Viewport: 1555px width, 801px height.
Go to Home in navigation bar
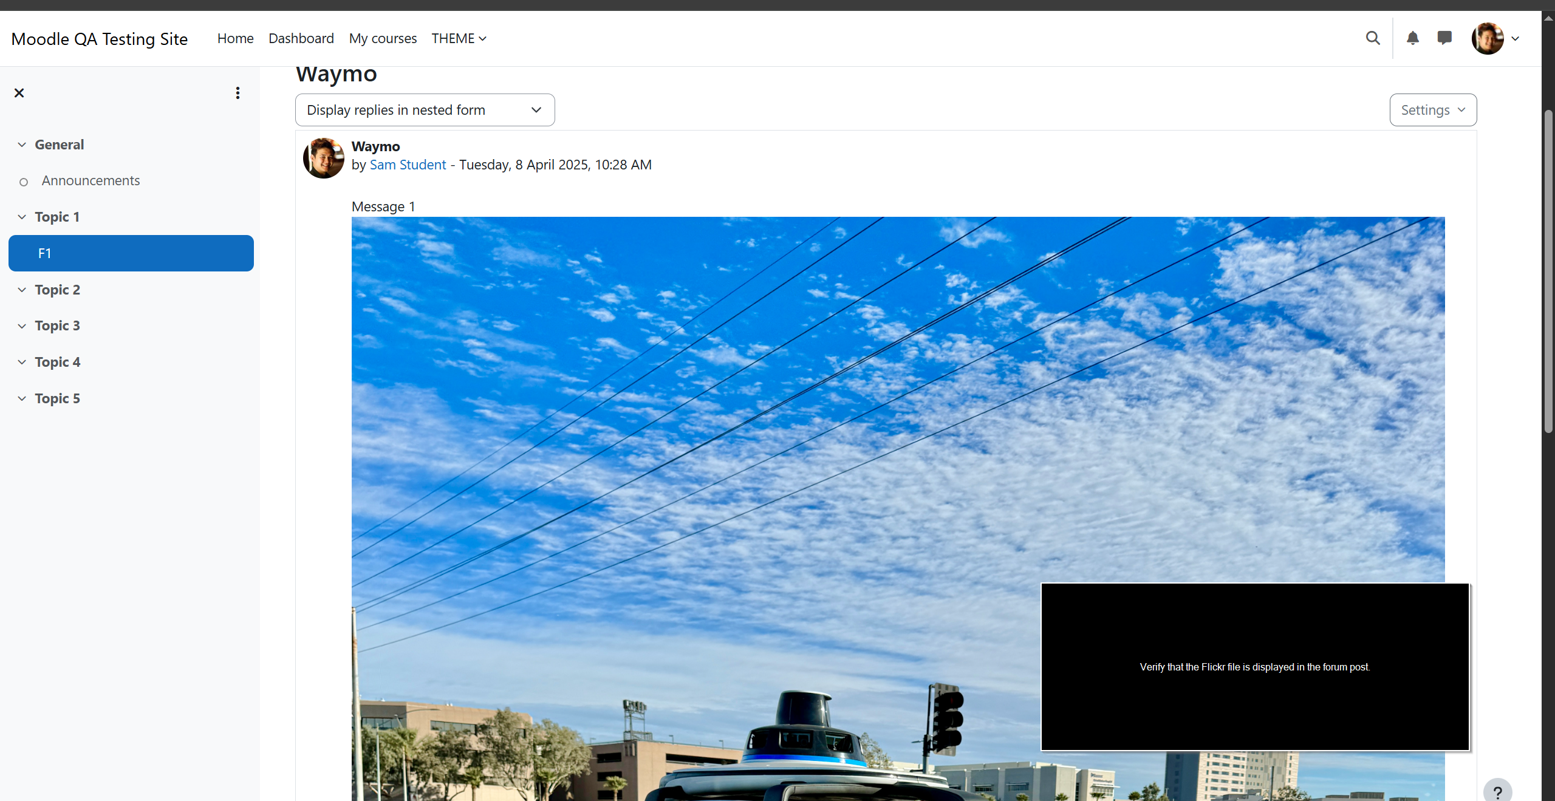236,38
